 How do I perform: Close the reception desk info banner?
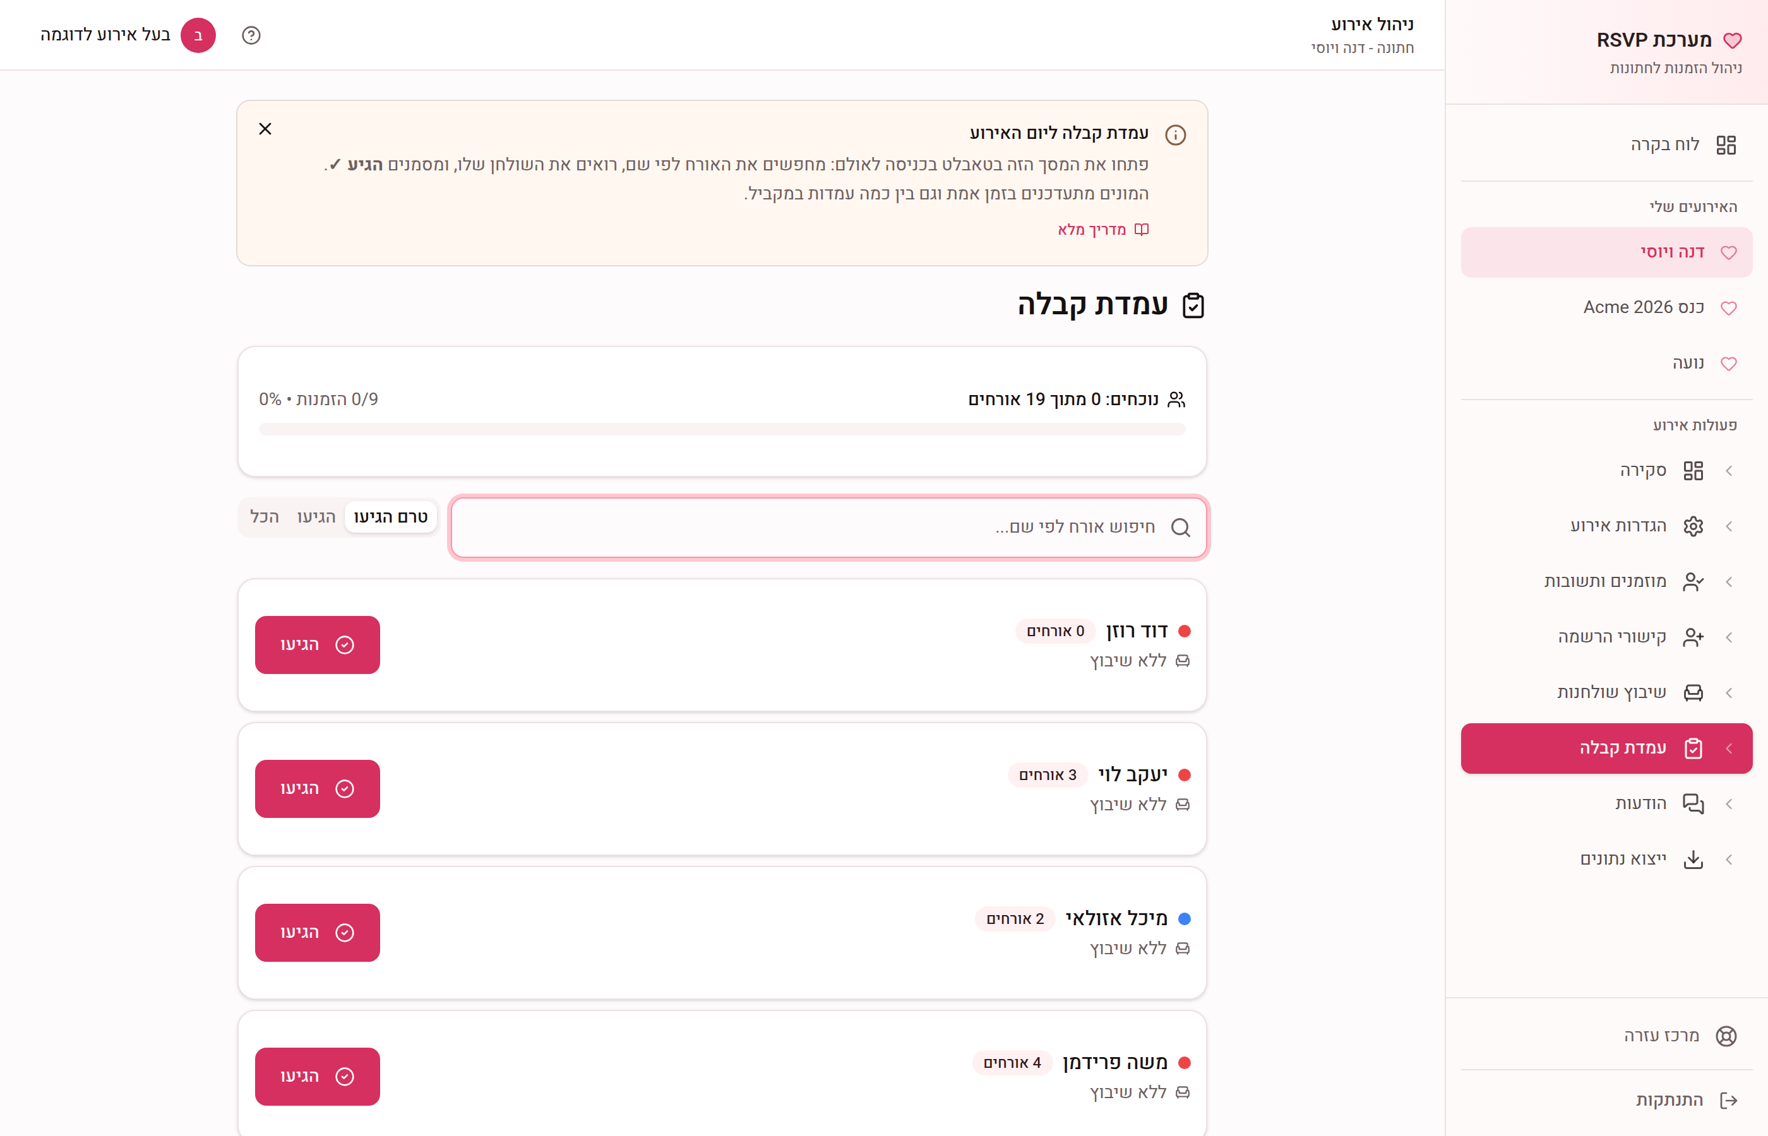coord(265,129)
